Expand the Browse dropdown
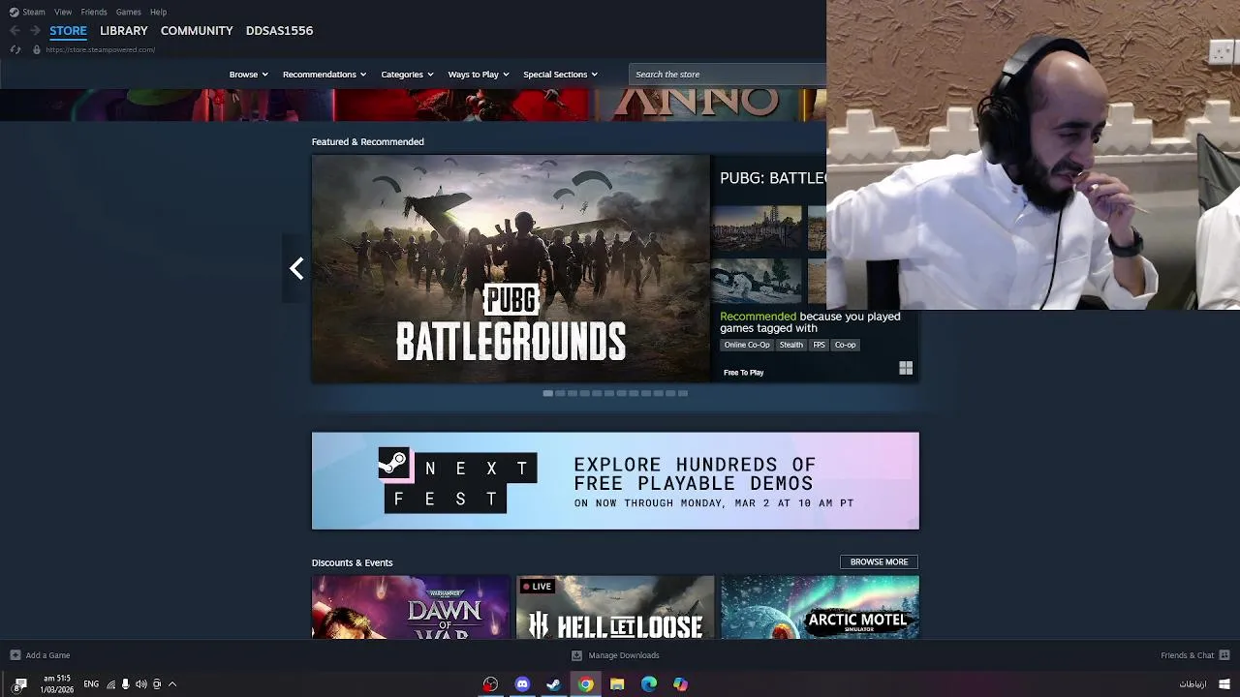Viewport: 1240px width, 697px height. (249, 75)
